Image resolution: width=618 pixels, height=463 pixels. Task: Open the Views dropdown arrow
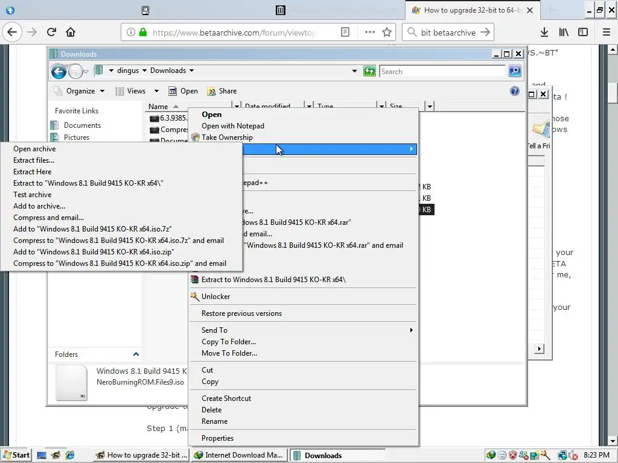(156, 92)
